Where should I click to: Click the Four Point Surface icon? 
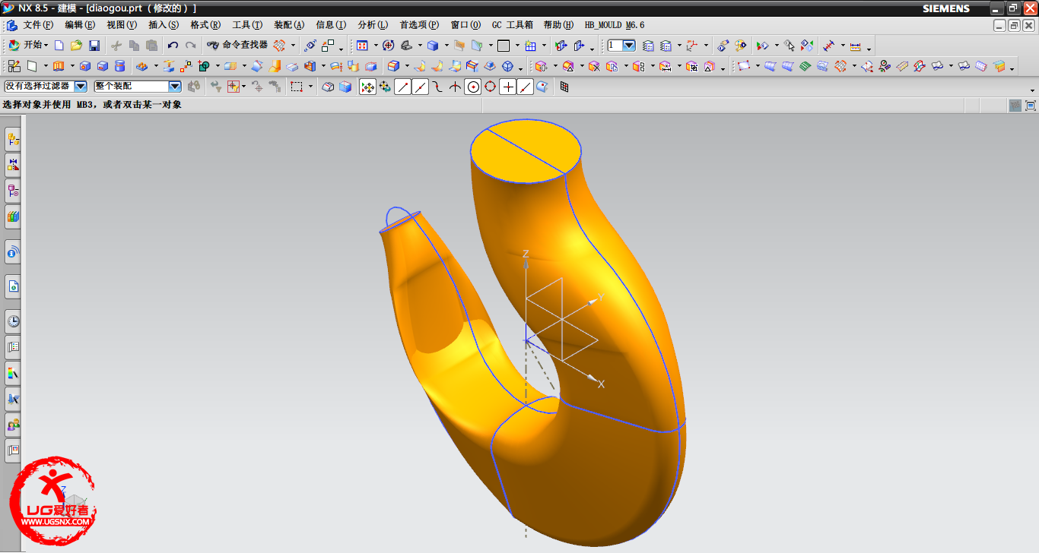click(744, 66)
